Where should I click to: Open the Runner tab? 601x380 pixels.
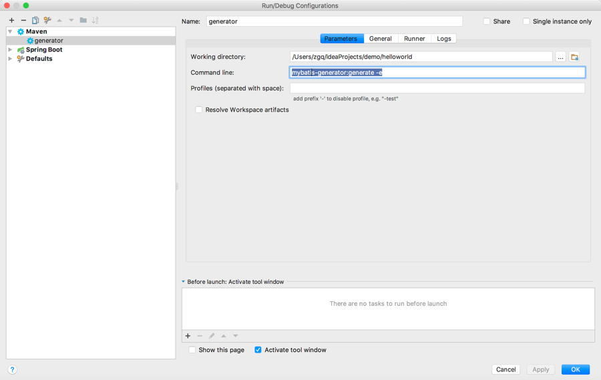pos(414,39)
